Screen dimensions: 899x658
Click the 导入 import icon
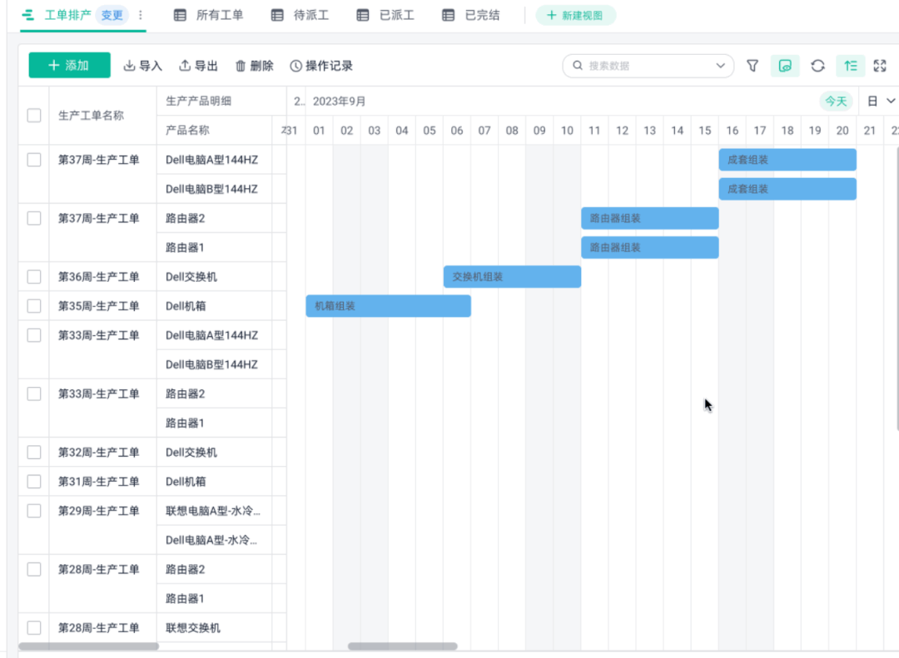tap(130, 66)
